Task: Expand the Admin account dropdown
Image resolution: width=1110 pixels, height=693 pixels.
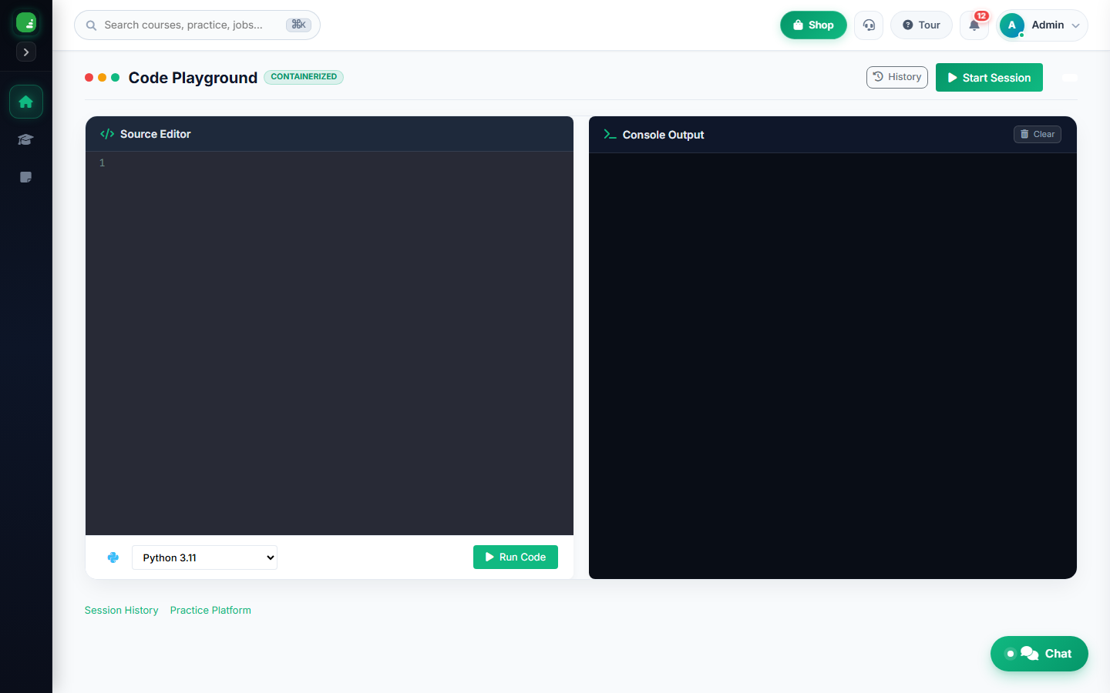Action: pos(1042,25)
